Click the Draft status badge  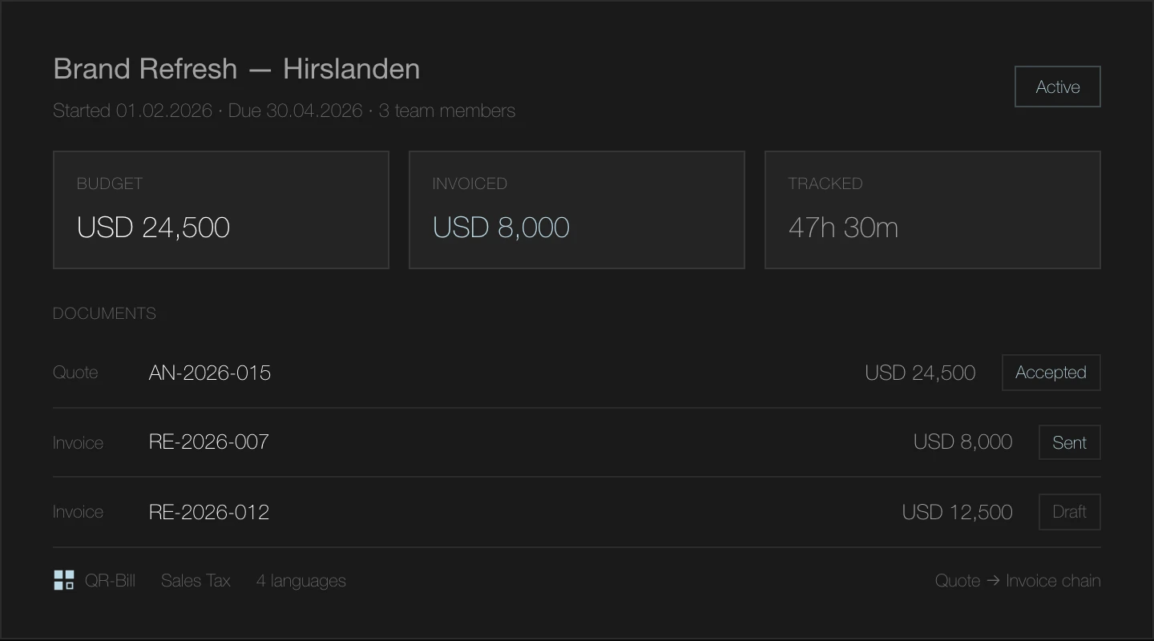click(1069, 513)
